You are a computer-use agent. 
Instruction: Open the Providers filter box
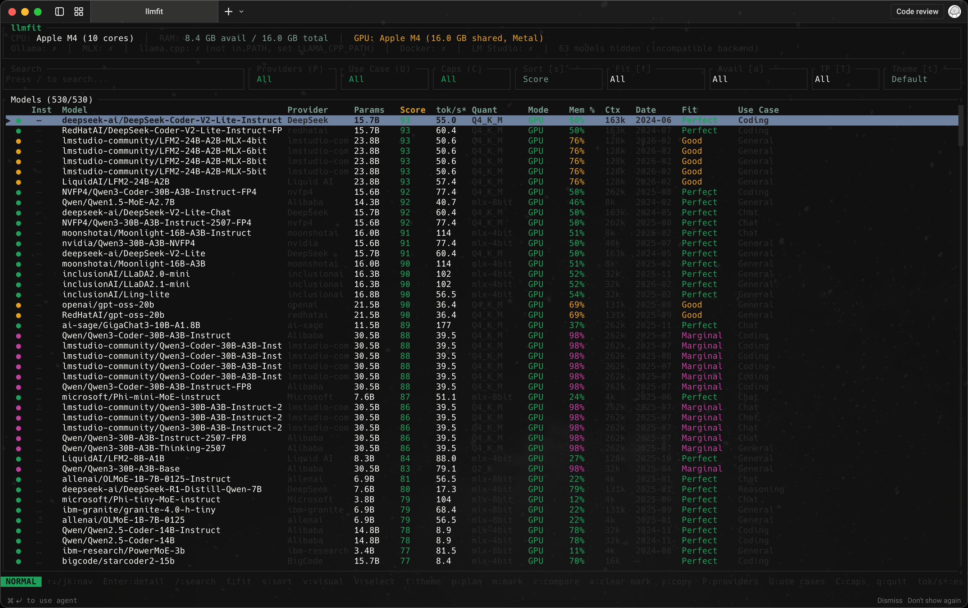click(292, 79)
